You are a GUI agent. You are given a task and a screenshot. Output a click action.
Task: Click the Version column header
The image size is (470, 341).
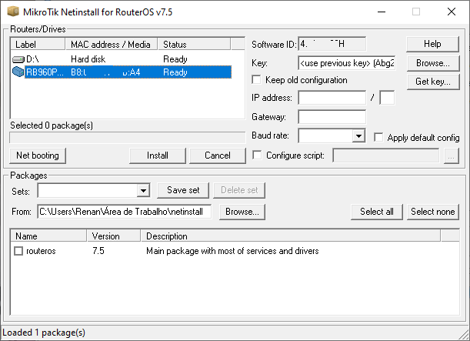[114, 236]
